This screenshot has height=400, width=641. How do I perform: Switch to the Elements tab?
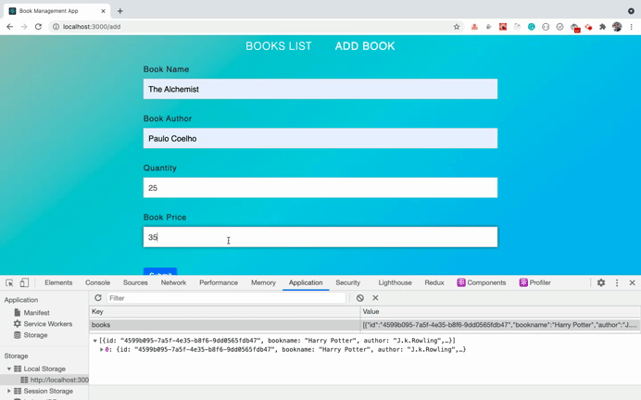click(x=58, y=282)
